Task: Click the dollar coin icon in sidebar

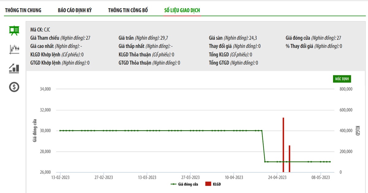Action: pos(14,87)
